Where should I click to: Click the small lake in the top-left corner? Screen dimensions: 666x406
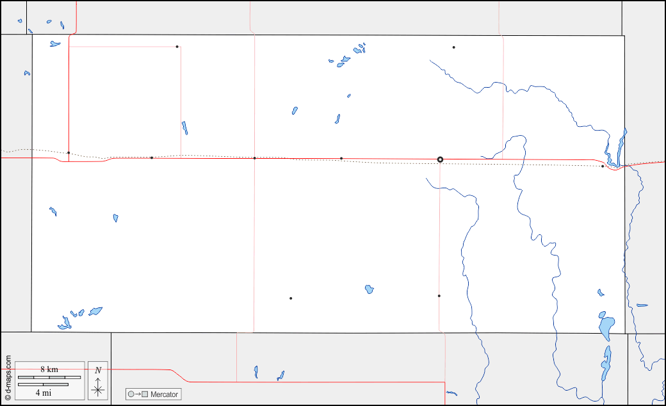pyautogui.click(x=54, y=44)
